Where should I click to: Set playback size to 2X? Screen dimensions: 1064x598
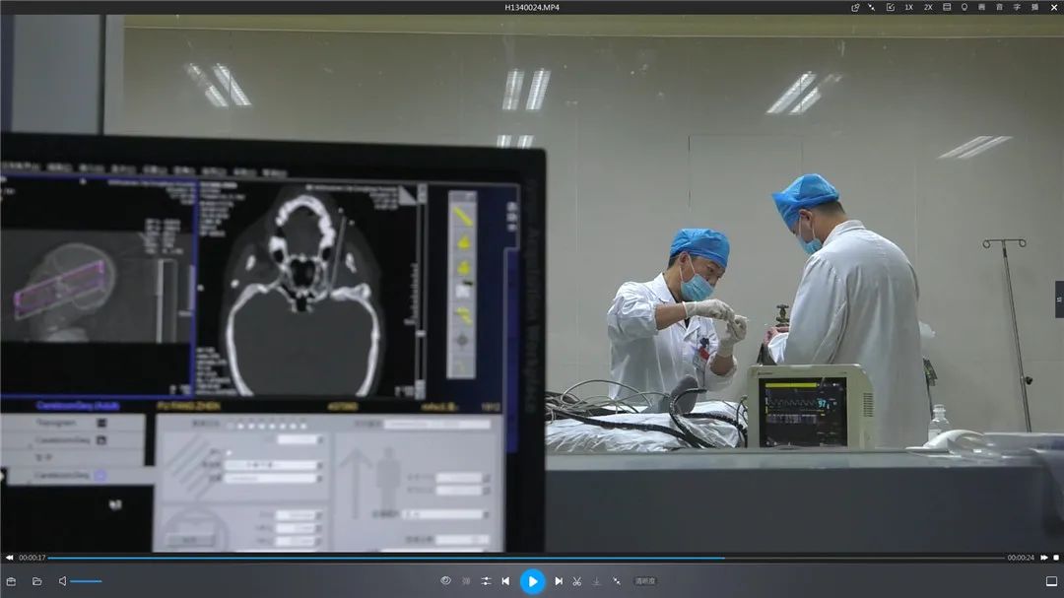(x=928, y=7)
